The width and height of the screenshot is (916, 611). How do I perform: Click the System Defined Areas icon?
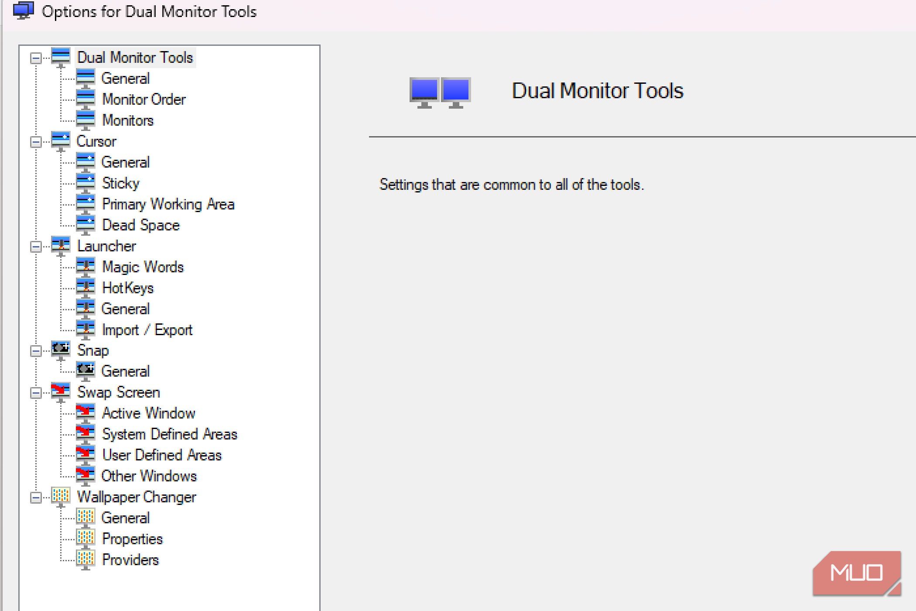click(x=85, y=434)
